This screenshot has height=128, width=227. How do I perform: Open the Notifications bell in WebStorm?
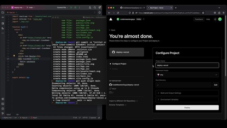point(100,12)
